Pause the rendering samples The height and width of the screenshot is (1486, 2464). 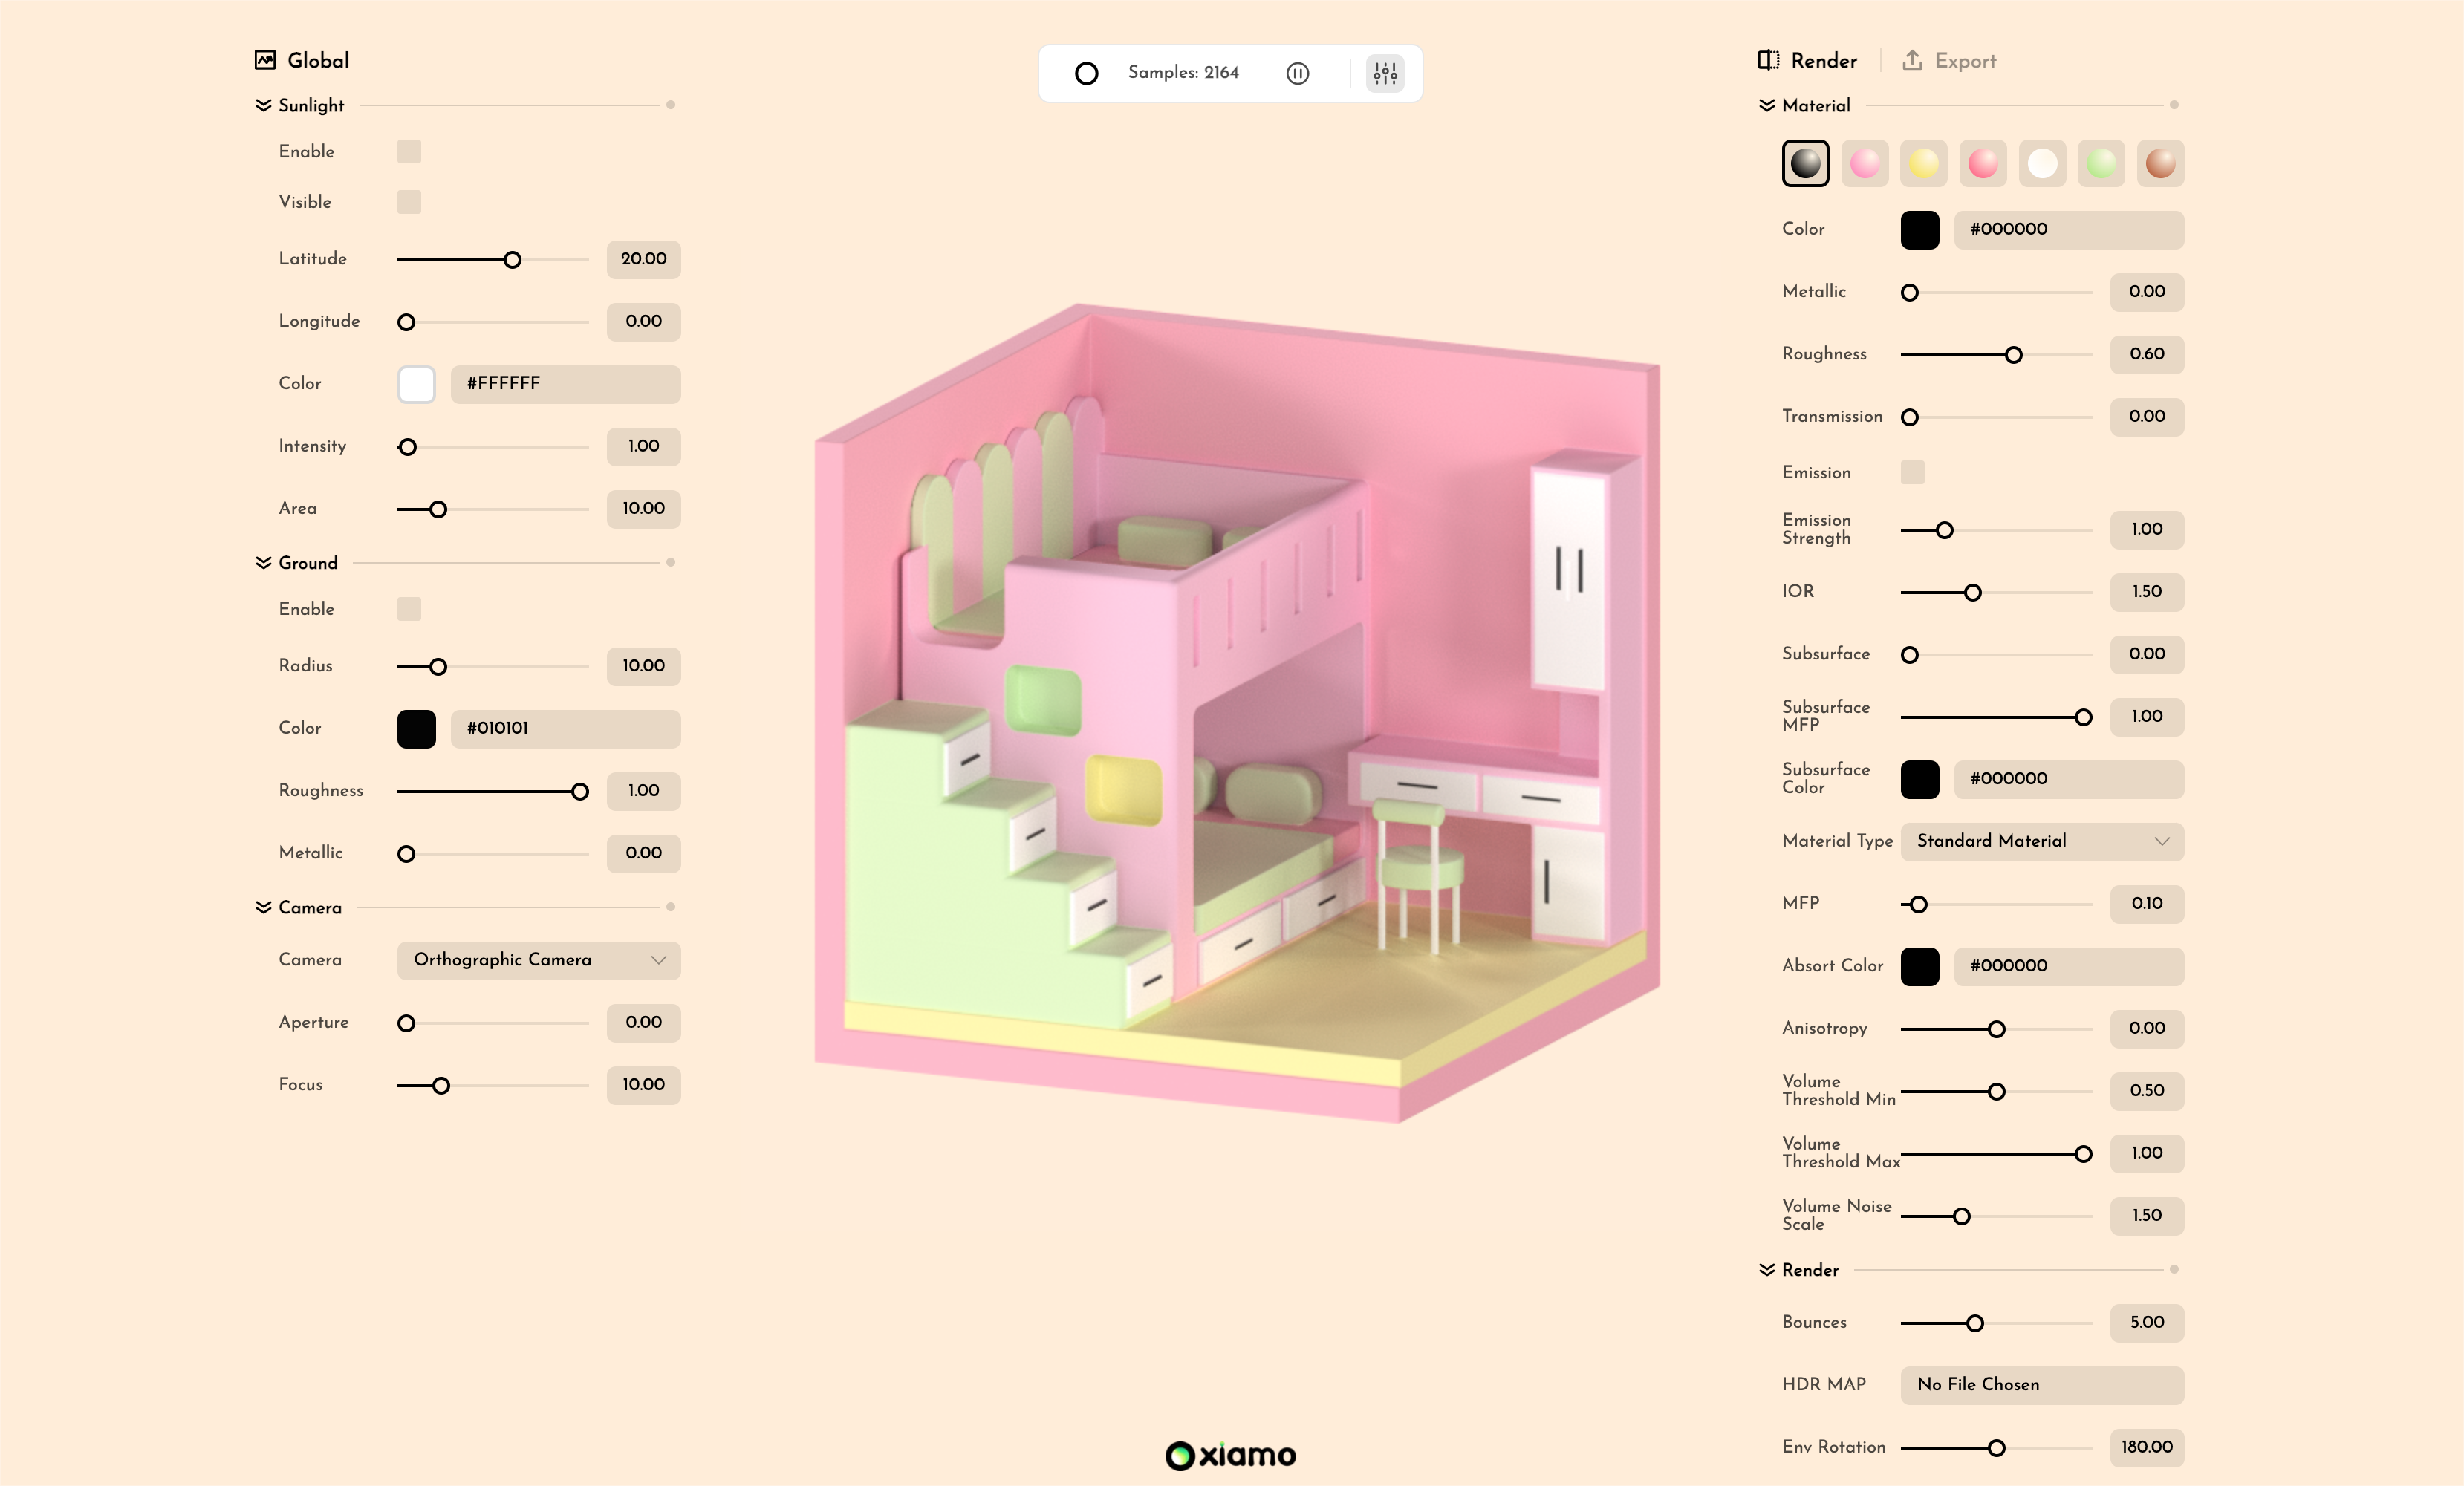1297,73
